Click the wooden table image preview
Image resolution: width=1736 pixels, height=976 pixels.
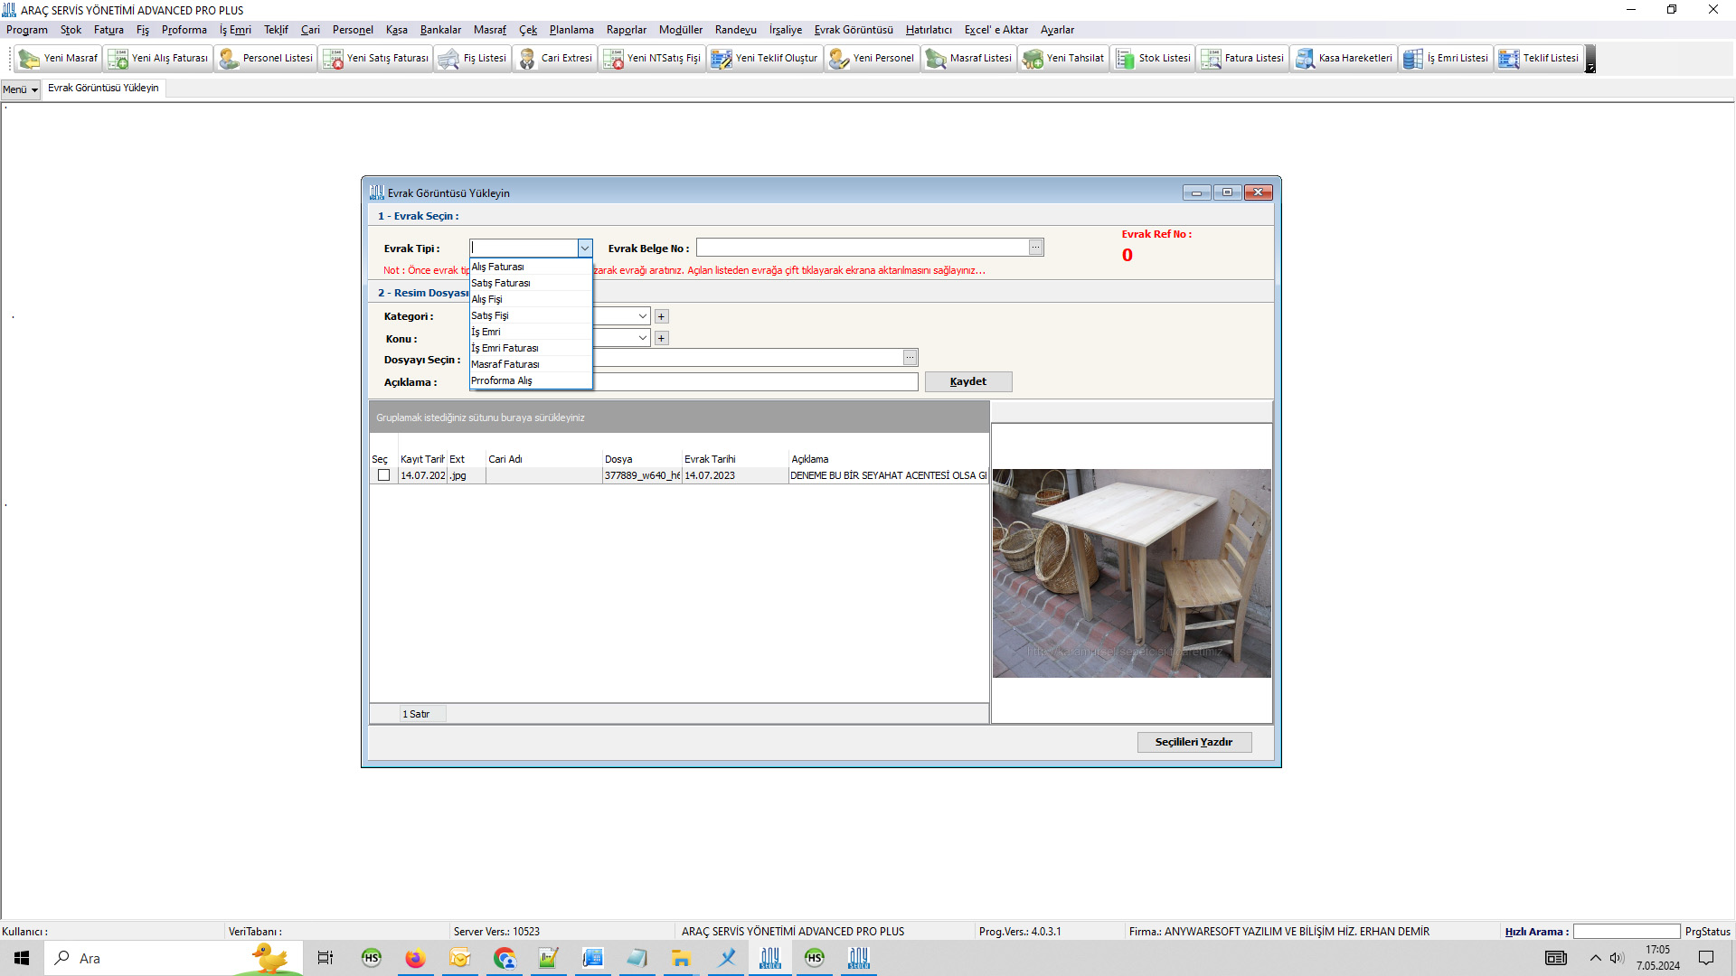click(x=1132, y=573)
